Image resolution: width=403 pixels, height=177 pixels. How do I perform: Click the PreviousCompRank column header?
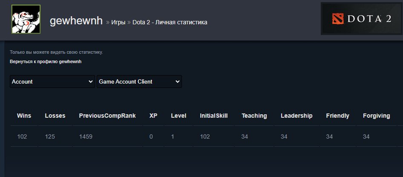click(107, 116)
